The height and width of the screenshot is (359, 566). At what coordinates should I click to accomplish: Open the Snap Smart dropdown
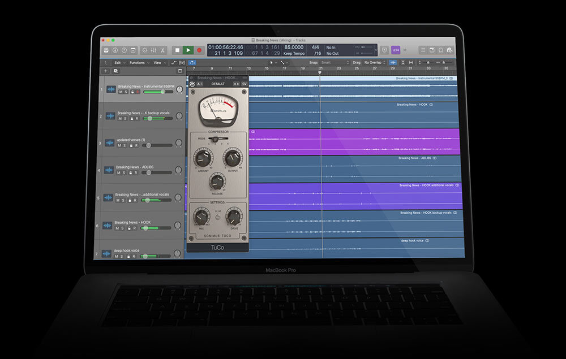[x=335, y=63]
